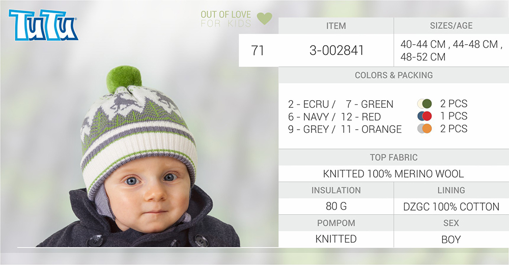Click the DZGC 100% Cotton lining value

tap(451, 207)
